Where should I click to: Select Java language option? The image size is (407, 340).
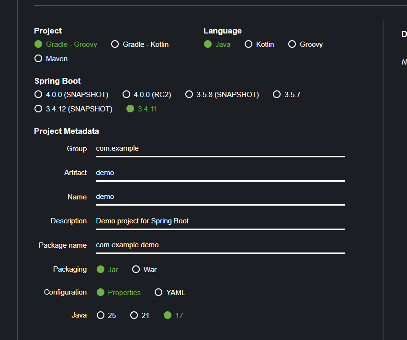[217, 44]
